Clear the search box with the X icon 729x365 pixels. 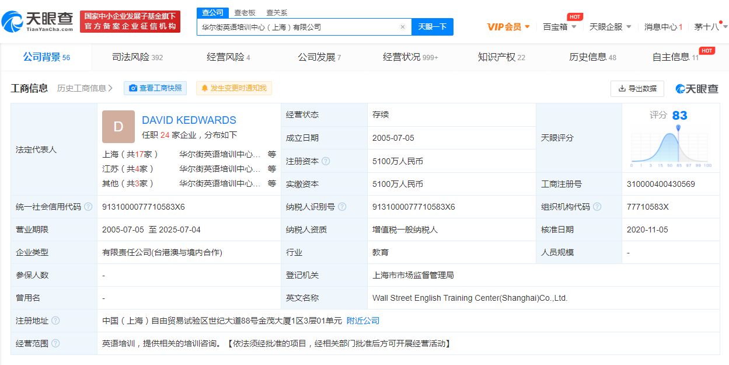[x=402, y=27]
